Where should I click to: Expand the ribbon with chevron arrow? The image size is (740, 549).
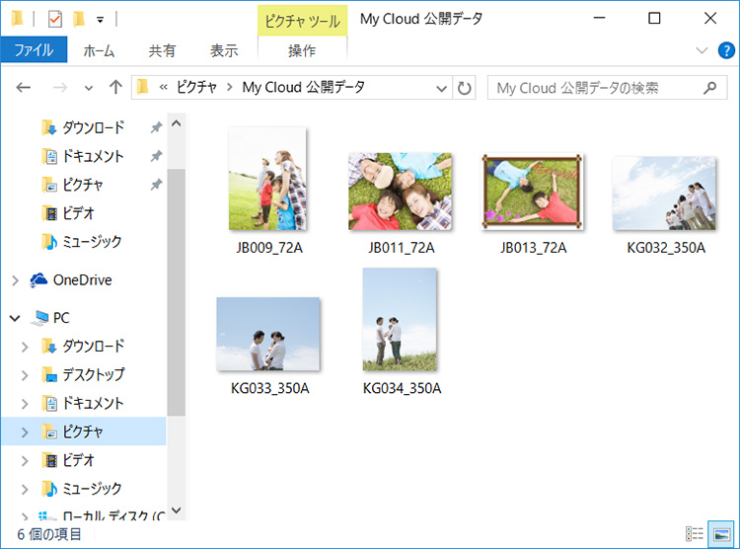(x=703, y=50)
